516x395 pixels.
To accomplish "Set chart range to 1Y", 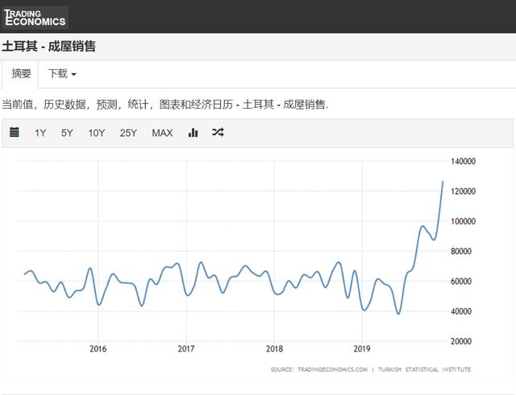I will point(40,133).
